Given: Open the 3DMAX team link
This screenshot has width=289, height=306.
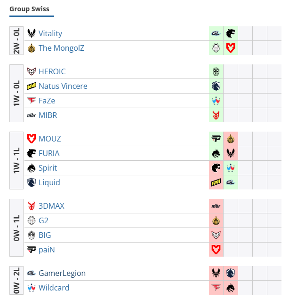Looking at the screenshot, I should point(51,206).
